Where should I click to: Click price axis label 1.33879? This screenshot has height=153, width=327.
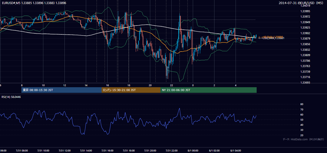(305, 39)
